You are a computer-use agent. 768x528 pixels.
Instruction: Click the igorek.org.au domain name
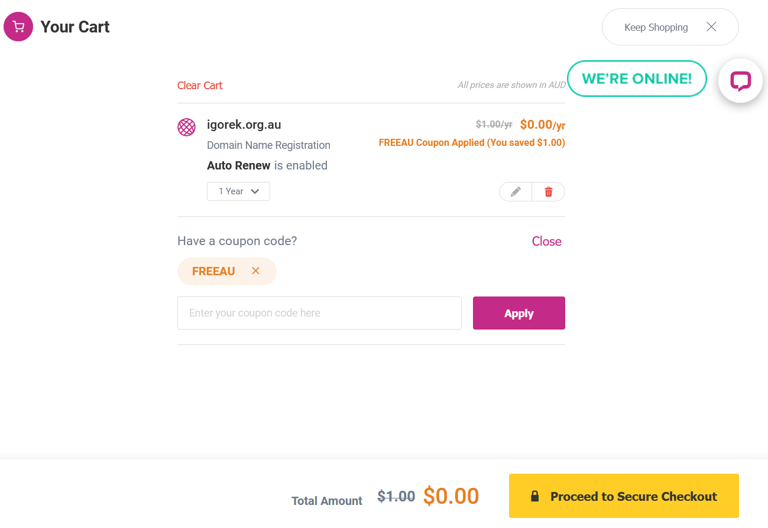[244, 125]
